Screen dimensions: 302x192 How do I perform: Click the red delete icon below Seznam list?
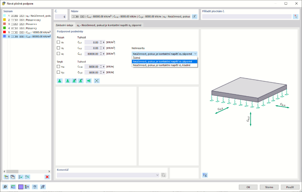[x=47, y=177]
